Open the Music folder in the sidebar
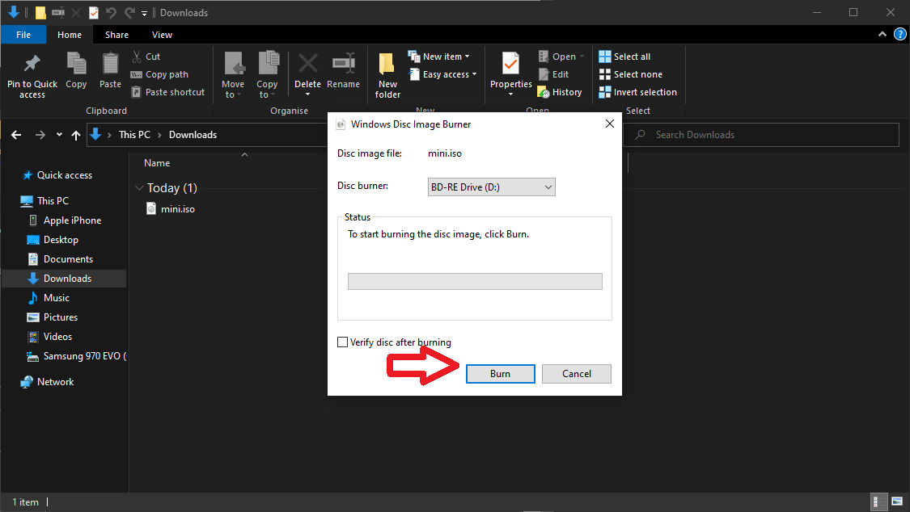This screenshot has height=512, width=910. pos(49,298)
